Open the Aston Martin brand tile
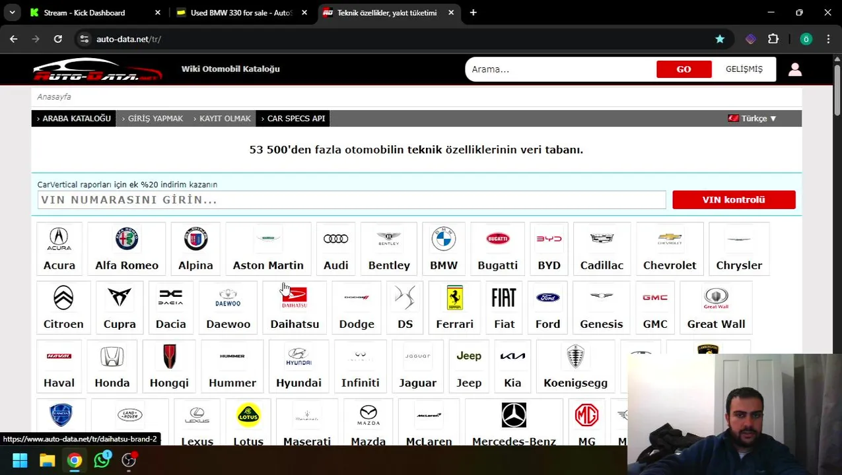The height and width of the screenshot is (475, 842). [268, 249]
